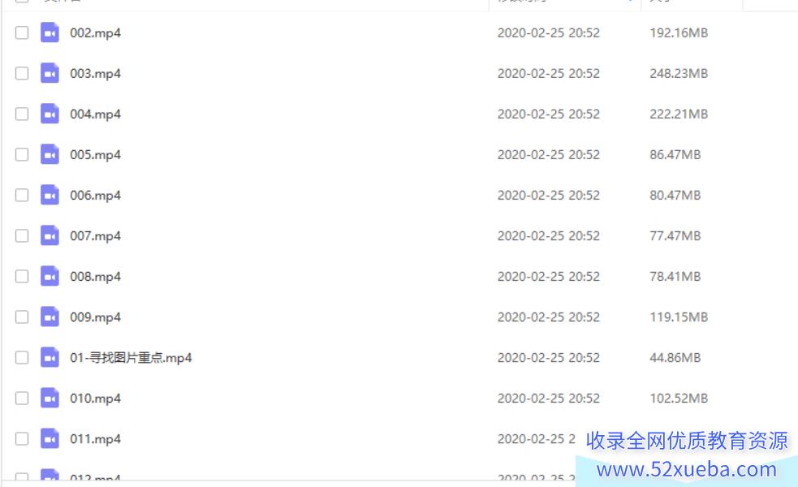Screen dimensions: 798x487
Task: Click the video icon beside 011.mp4
Action: tap(50, 439)
